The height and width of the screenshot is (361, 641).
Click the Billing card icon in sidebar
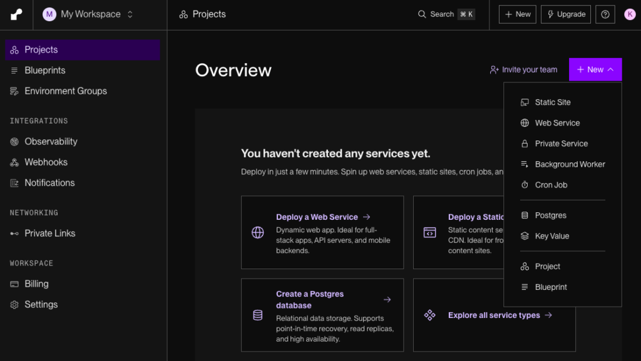[x=14, y=284]
